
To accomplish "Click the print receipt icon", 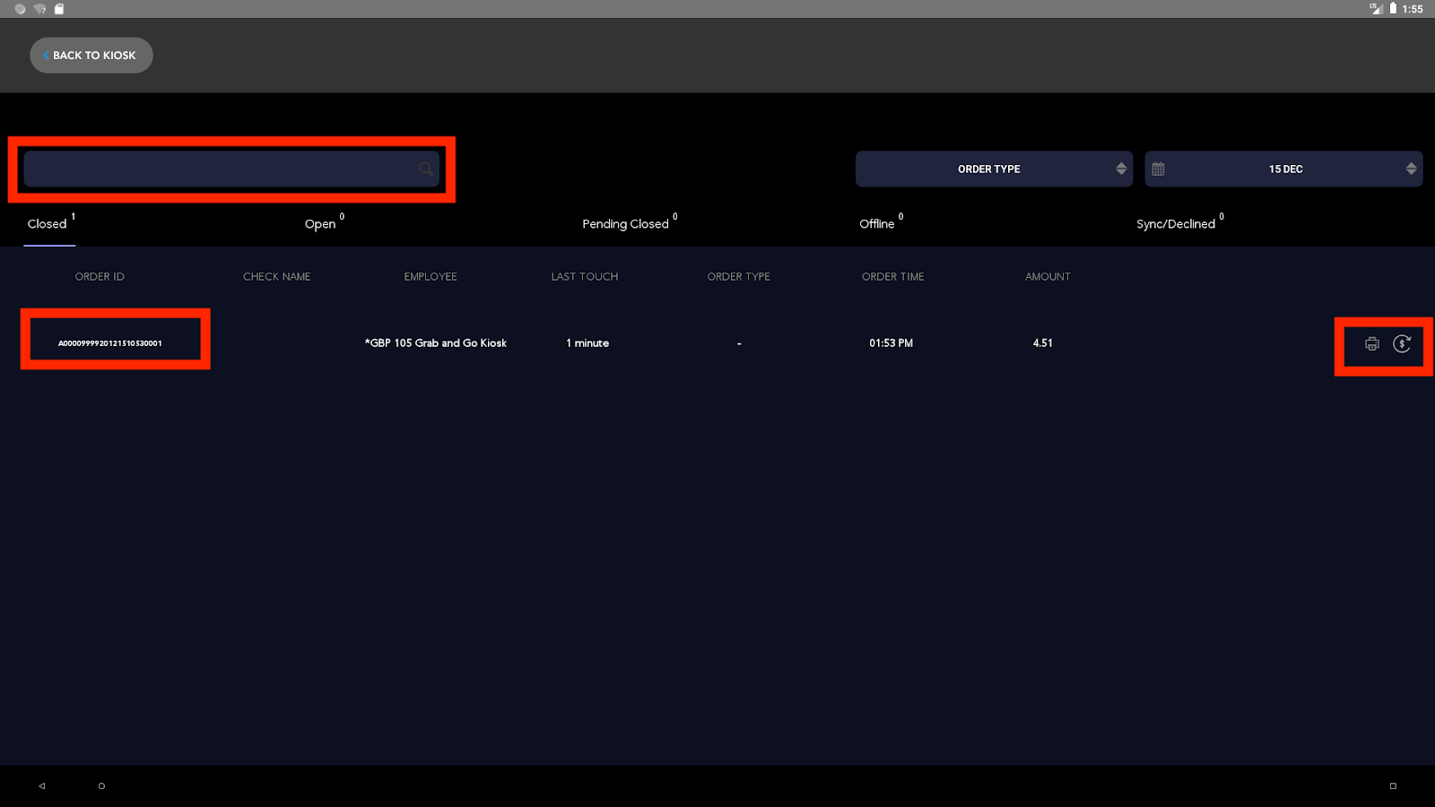I will (1371, 344).
